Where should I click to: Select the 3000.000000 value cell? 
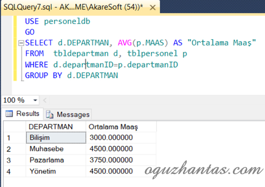pyautogui.click(x=121, y=138)
